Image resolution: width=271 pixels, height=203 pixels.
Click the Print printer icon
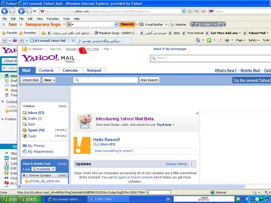click(x=227, y=40)
